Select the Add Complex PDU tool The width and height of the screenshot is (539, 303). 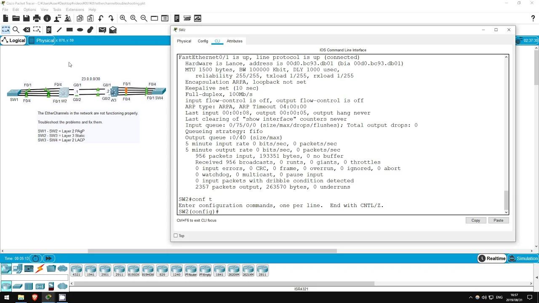(112, 29)
